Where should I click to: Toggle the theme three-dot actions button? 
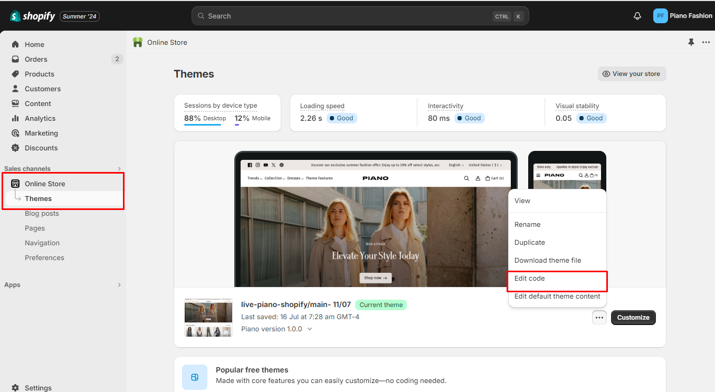tap(599, 318)
